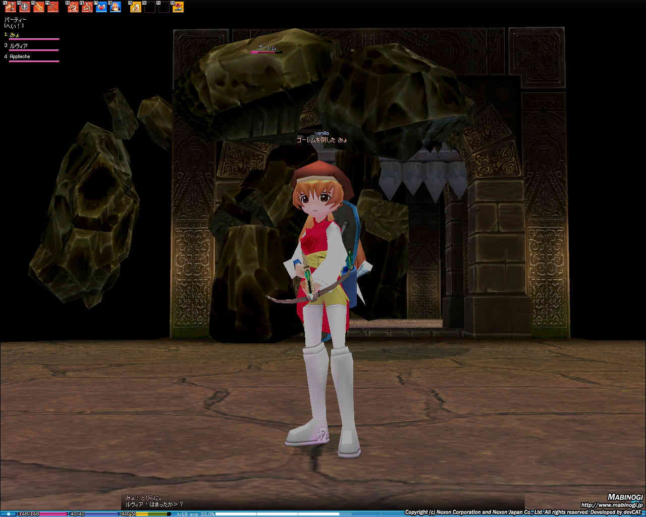Screen dimensions: 646x517
Task: Target the ゴーレム enemy name label
Action: pyautogui.click(x=266, y=47)
